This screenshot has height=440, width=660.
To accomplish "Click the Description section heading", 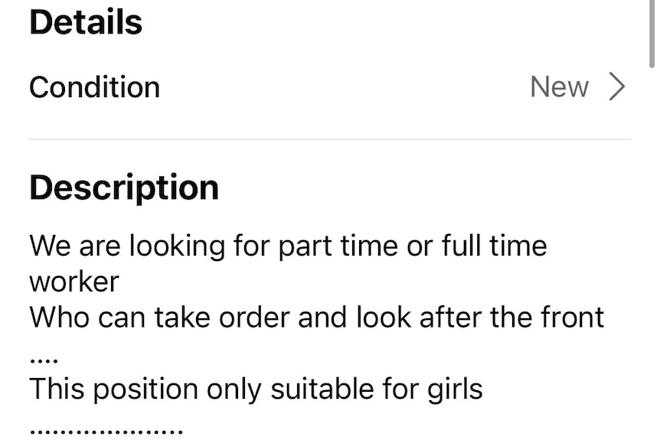I will [x=124, y=187].
